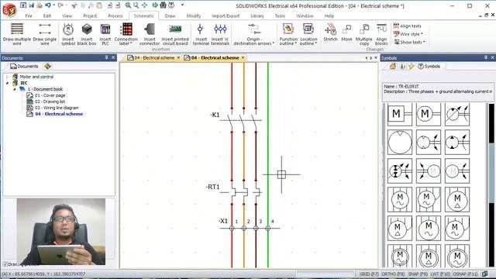Screen dimensions: 496x279
Task: Click the Align texts button
Action: [x=407, y=26]
